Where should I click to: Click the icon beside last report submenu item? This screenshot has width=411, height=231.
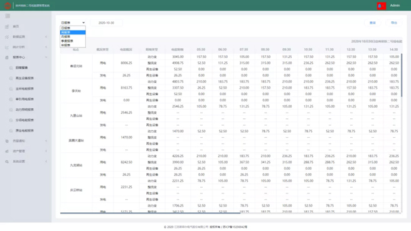(11, 131)
